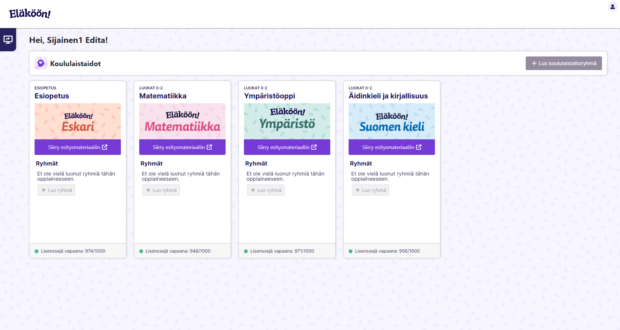Screen dimensions: 620x330
Task: Click licenses available 948/1000 text
Action: click(x=178, y=251)
